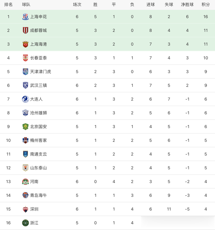Select the 长春亚泰 team logo
The width and height of the screenshot is (215, 230).
pyautogui.click(x=26, y=58)
